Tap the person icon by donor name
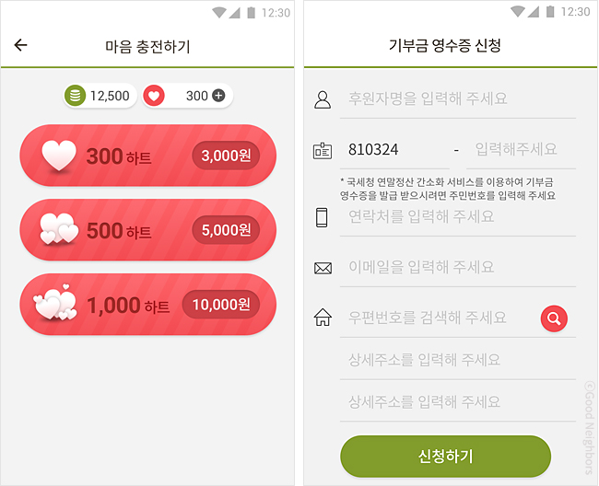Screen dimensions: 599x486 (323, 99)
